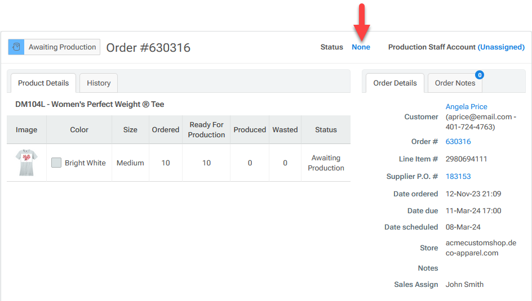532x301 pixels.
Task: Open the Order Notes tab
Action: click(455, 83)
